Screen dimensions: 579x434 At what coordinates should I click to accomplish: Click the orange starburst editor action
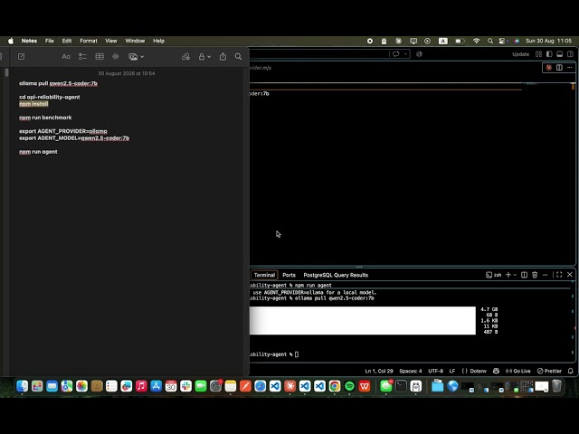tap(549, 68)
